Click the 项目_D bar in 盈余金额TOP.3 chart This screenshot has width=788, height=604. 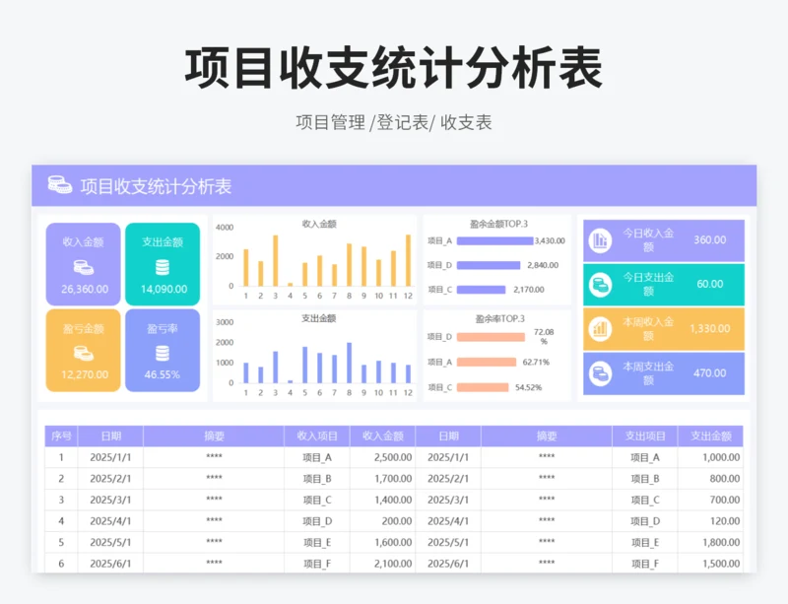[x=489, y=265]
